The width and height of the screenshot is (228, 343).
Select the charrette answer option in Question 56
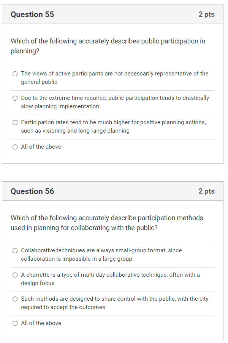point(15,275)
